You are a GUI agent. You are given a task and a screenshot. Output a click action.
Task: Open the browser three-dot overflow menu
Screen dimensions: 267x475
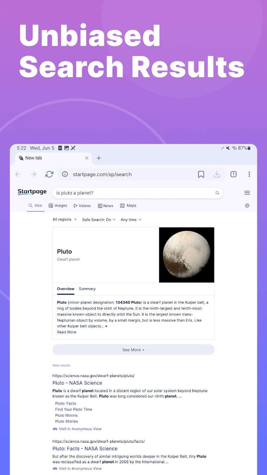[x=249, y=174]
